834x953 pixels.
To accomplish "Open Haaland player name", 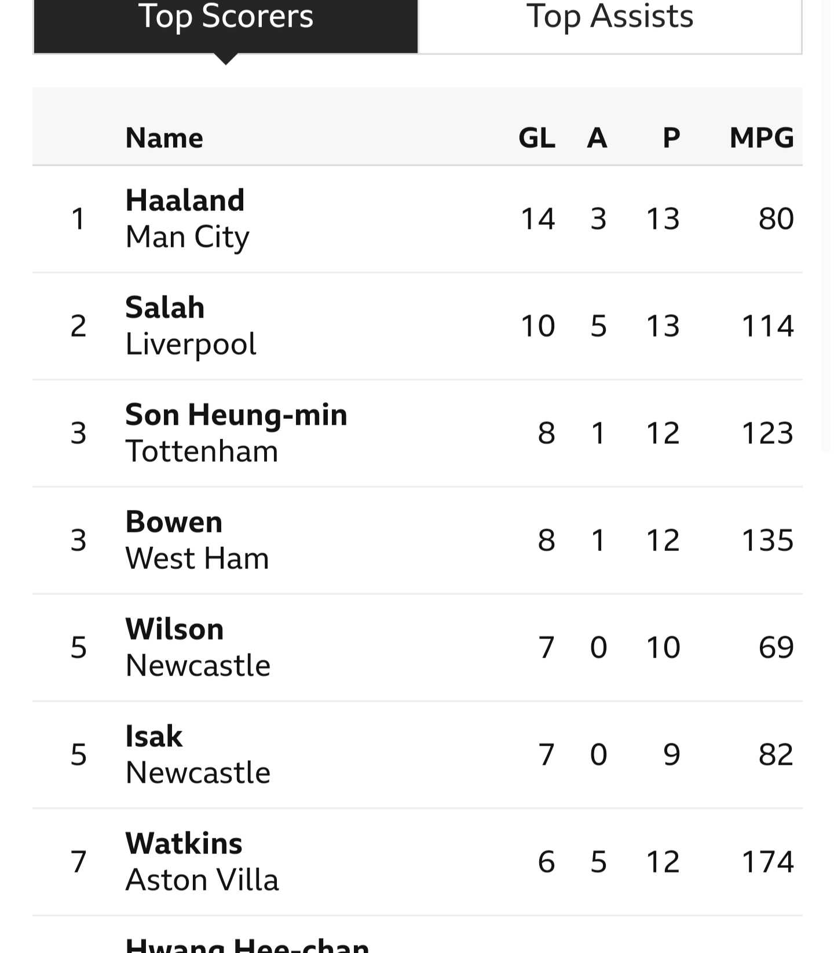I will (x=185, y=200).
